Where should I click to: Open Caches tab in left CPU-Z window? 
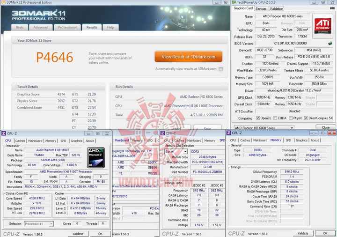(x=20, y=141)
